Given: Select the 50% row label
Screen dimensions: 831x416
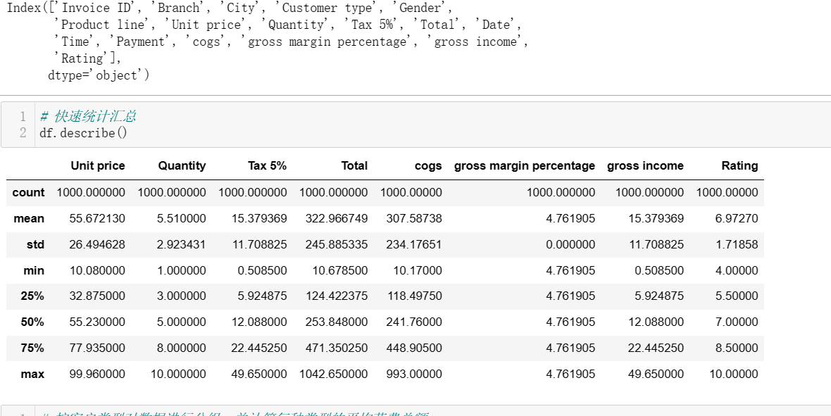Looking at the screenshot, I should (x=32, y=322).
